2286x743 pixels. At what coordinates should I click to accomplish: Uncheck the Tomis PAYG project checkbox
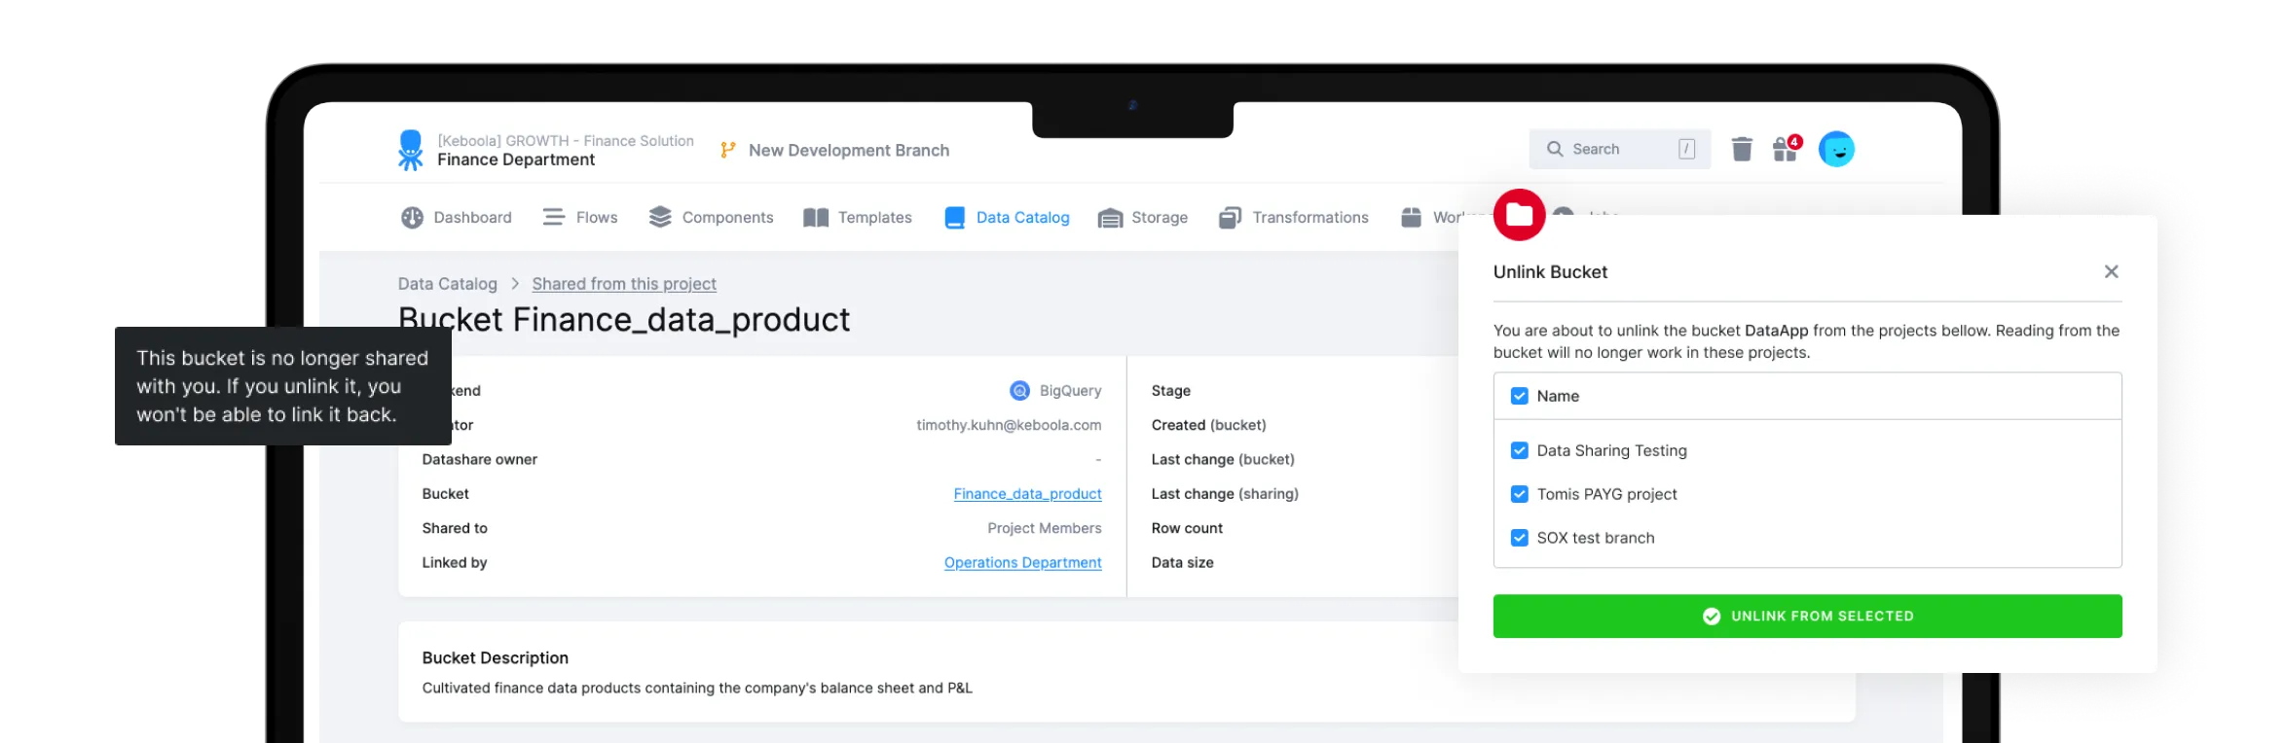tap(1519, 494)
